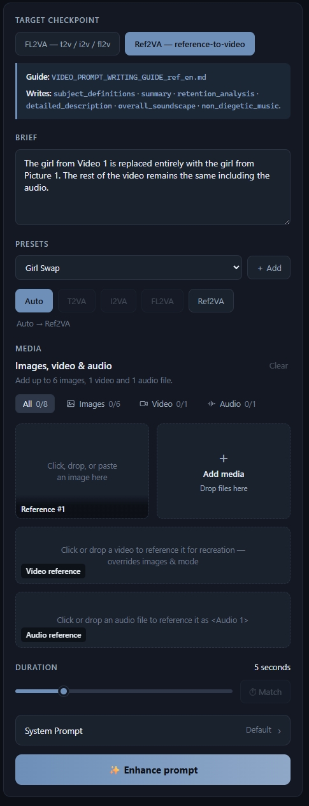
Task: Click the plus icon above Add media
Action: click(224, 458)
